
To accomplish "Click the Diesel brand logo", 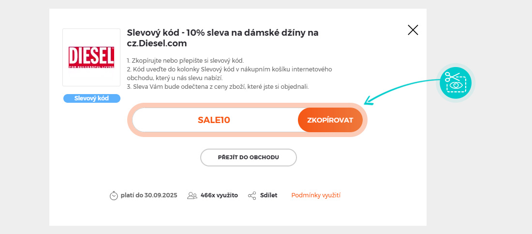I will 91,57.
